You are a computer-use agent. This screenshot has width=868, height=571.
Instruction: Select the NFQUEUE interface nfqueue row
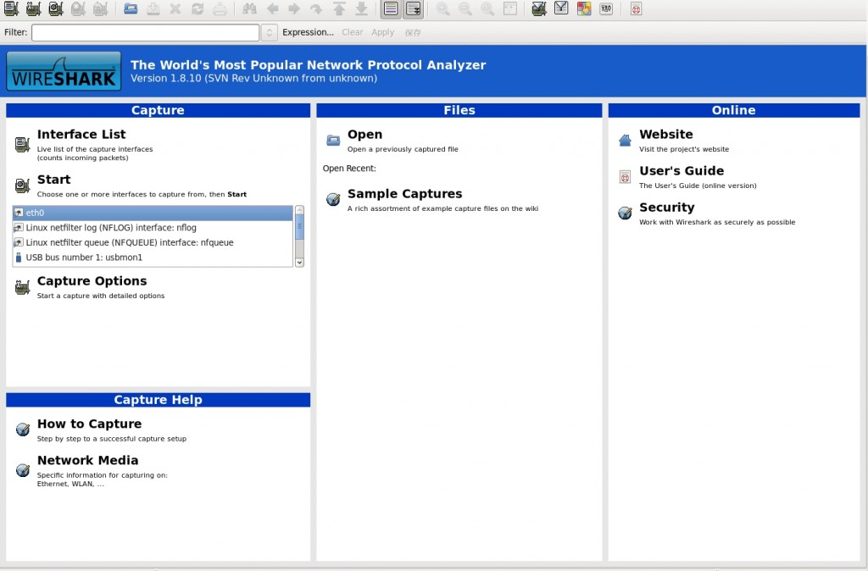(153, 242)
